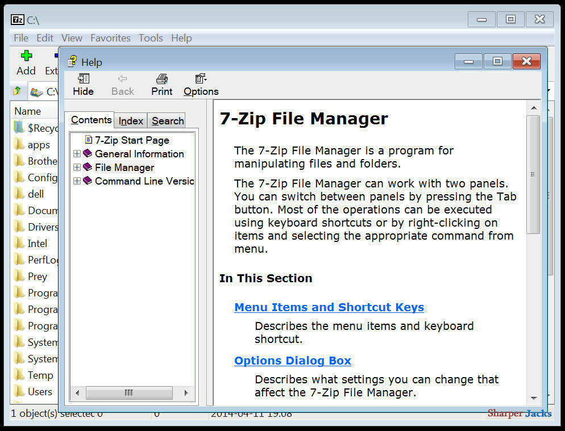The image size is (565, 431).
Task: Open Menu Items and Shortcut Keys link
Action: 329,307
